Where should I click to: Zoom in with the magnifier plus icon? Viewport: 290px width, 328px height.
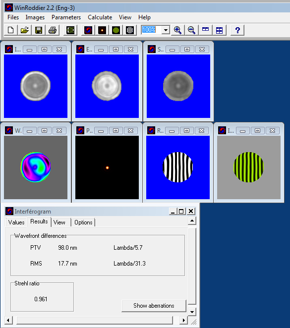coord(177,30)
